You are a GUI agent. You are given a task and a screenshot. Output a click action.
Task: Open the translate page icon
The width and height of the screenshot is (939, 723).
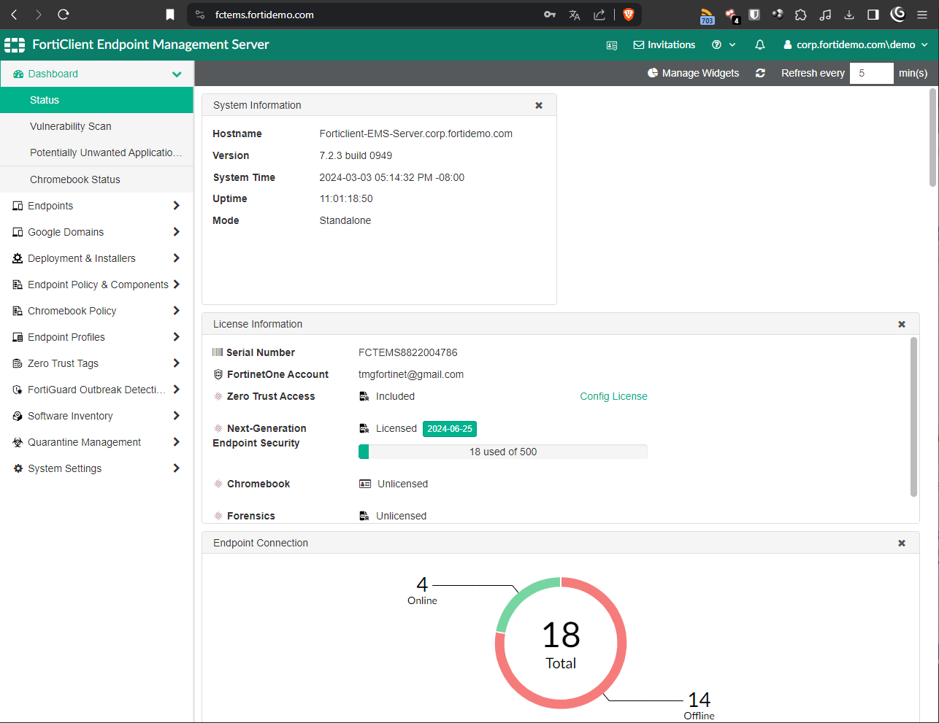pos(575,15)
